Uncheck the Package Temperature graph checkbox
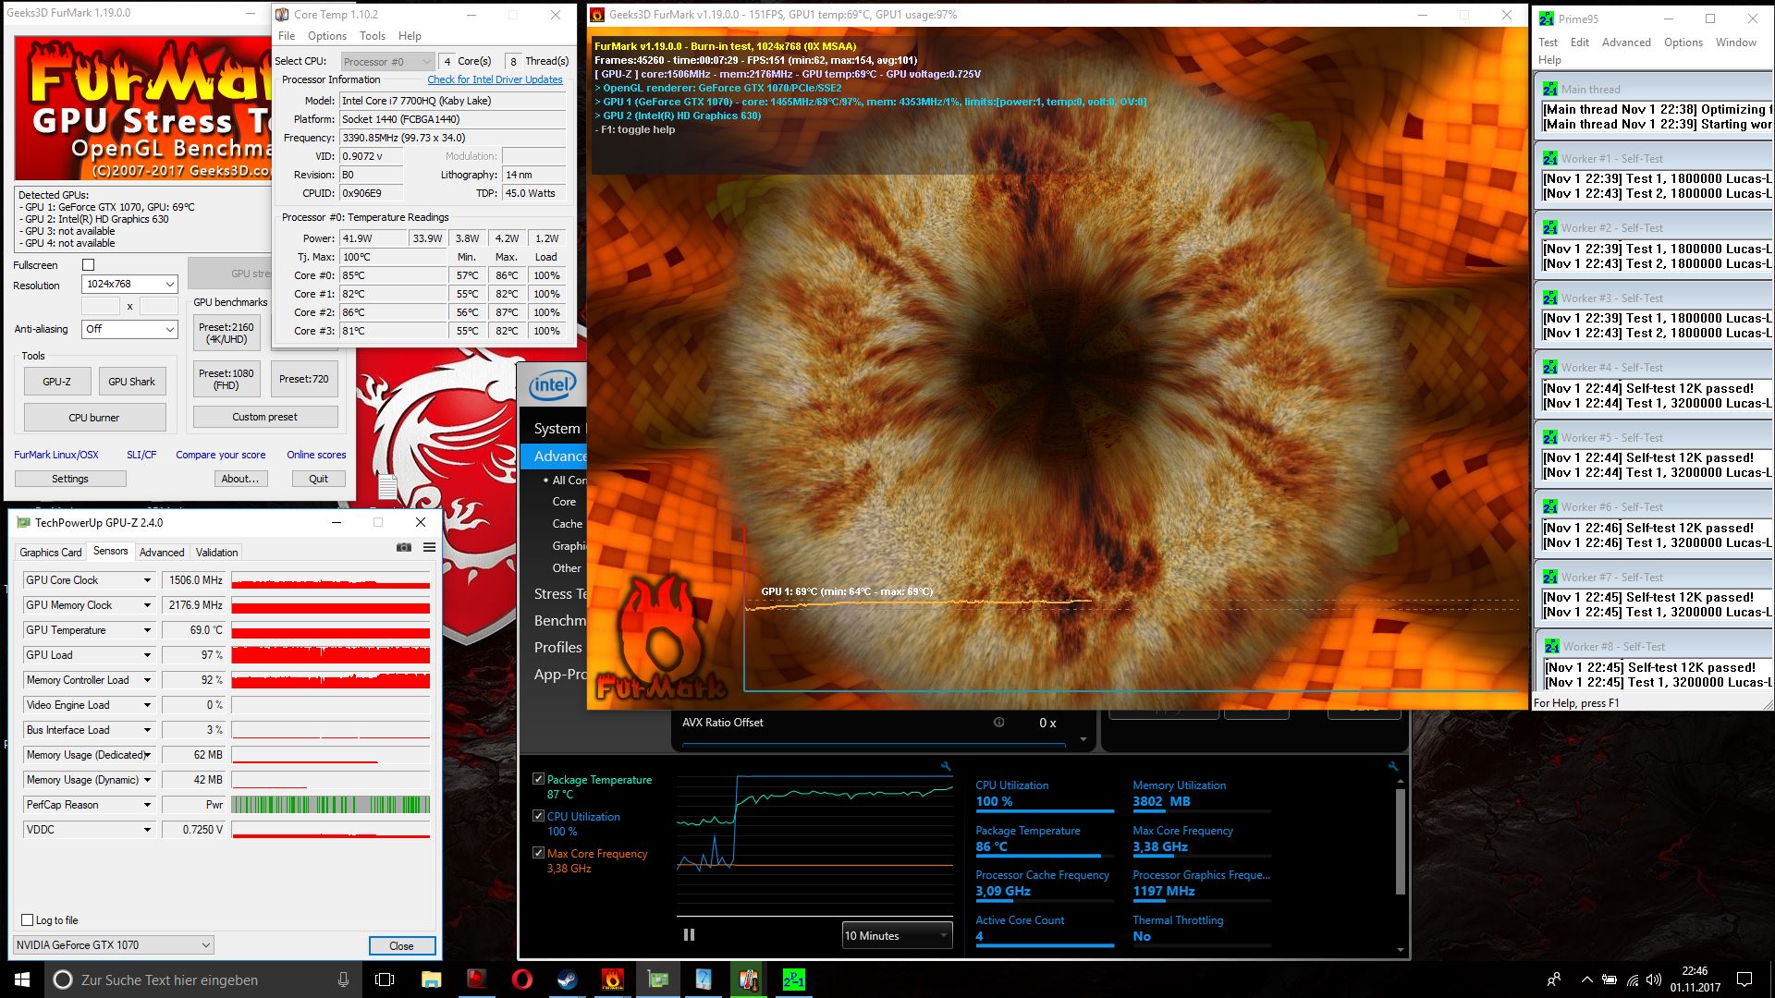This screenshot has height=998, width=1775. coord(538,779)
